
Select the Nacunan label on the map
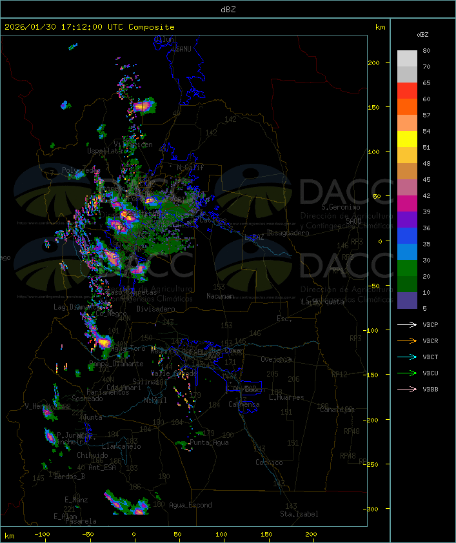[220, 296]
